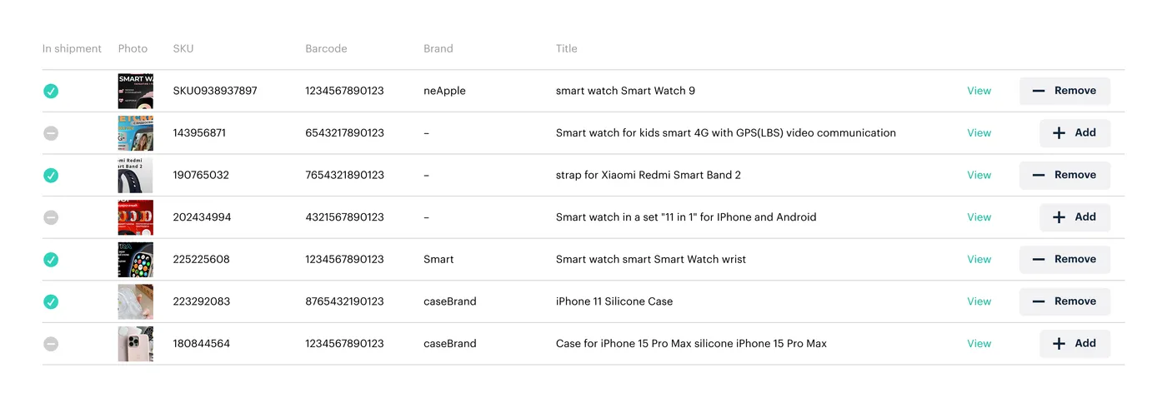Click gray status icon for SKU 180844564
This screenshot has height=393, width=1167.
[x=51, y=344]
